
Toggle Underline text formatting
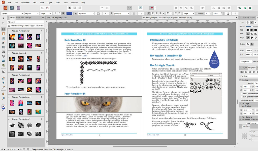pyautogui.click(x=63, y=14)
